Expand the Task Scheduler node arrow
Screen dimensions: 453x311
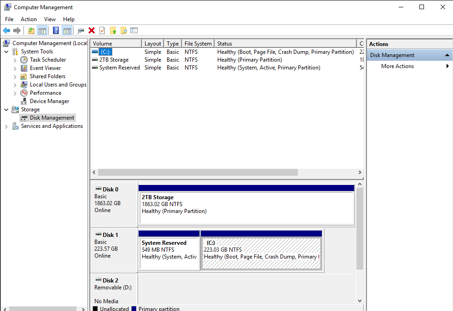(x=15, y=60)
